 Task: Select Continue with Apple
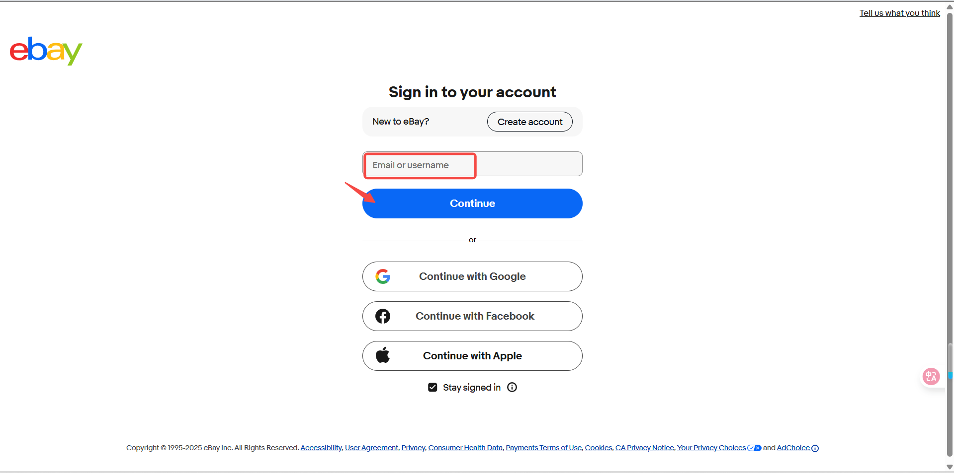(472, 356)
